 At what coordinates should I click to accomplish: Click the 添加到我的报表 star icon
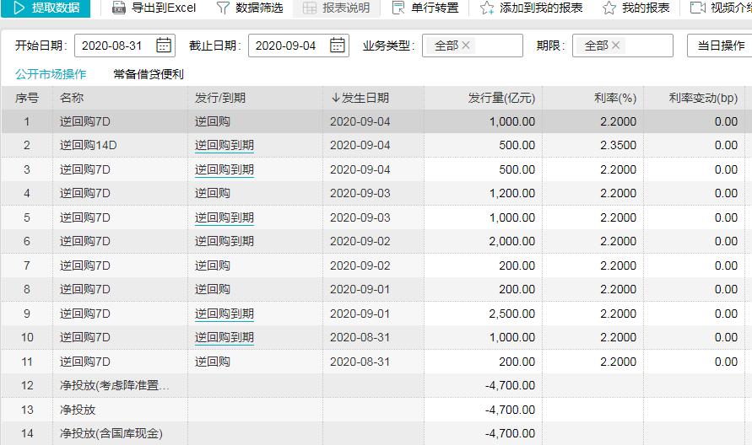pyautogui.click(x=487, y=8)
